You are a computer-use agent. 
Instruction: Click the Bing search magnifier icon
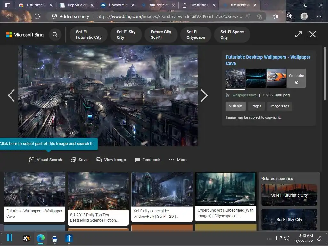coord(55,35)
